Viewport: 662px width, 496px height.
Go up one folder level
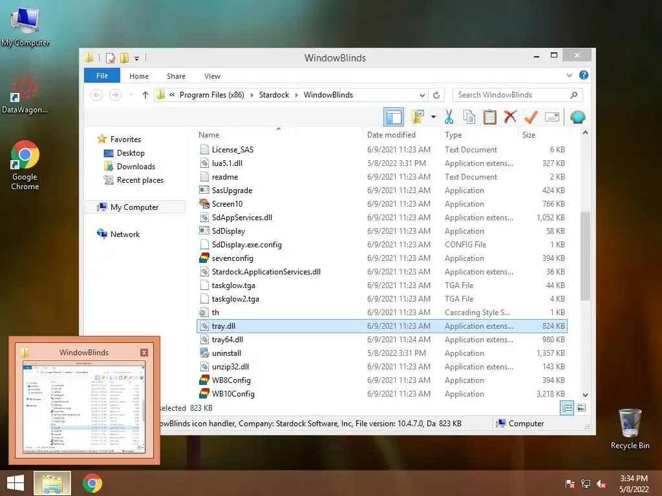[145, 95]
